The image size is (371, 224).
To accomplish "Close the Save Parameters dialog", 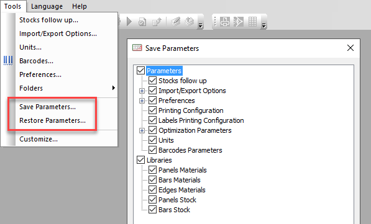I will (x=350, y=48).
